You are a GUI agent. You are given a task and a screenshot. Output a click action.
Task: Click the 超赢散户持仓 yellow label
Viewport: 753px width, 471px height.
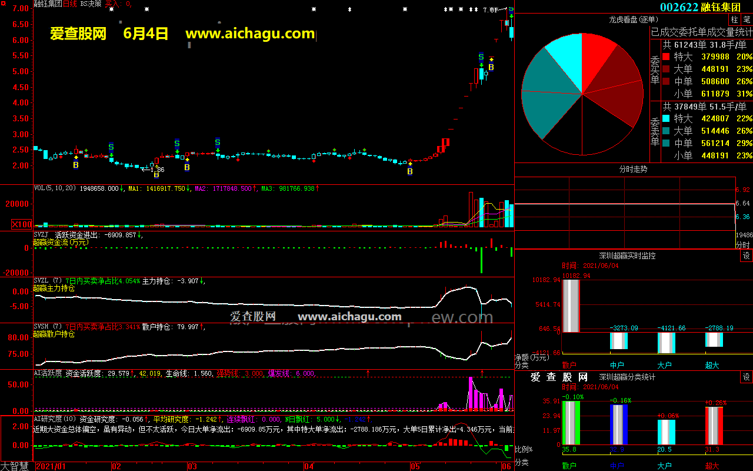point(54,334)
